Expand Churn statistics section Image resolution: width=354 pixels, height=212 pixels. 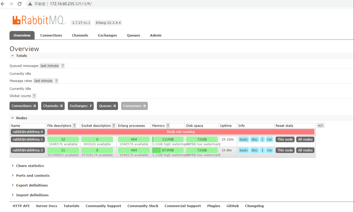click(x=30, y=166)
